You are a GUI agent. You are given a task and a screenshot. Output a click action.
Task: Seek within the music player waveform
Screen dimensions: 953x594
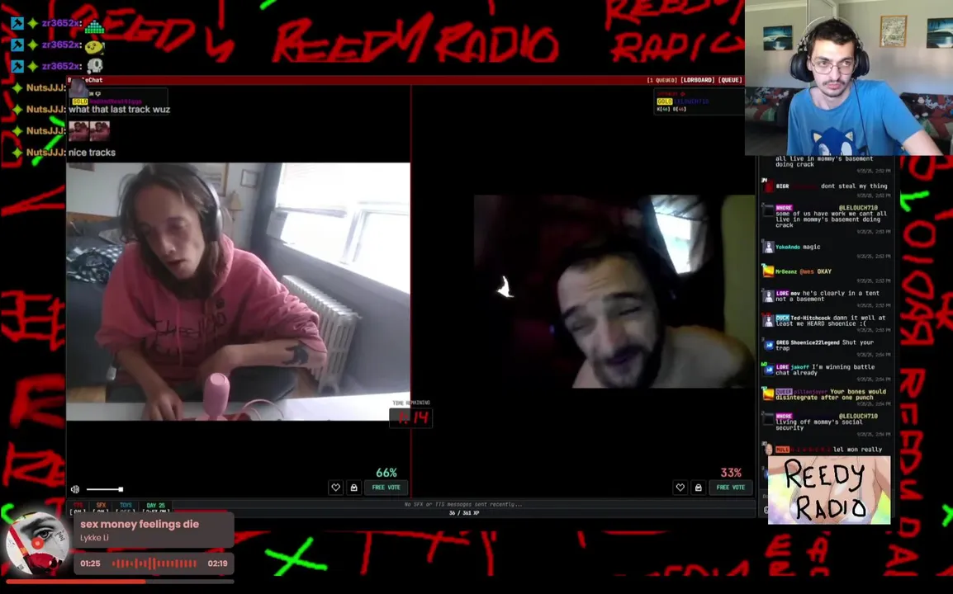[x=154, y=563]
